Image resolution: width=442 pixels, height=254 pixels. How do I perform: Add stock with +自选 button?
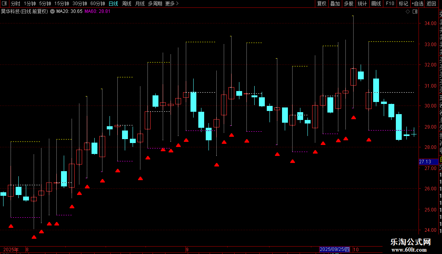pyautogui.click(x=417, y=4)
